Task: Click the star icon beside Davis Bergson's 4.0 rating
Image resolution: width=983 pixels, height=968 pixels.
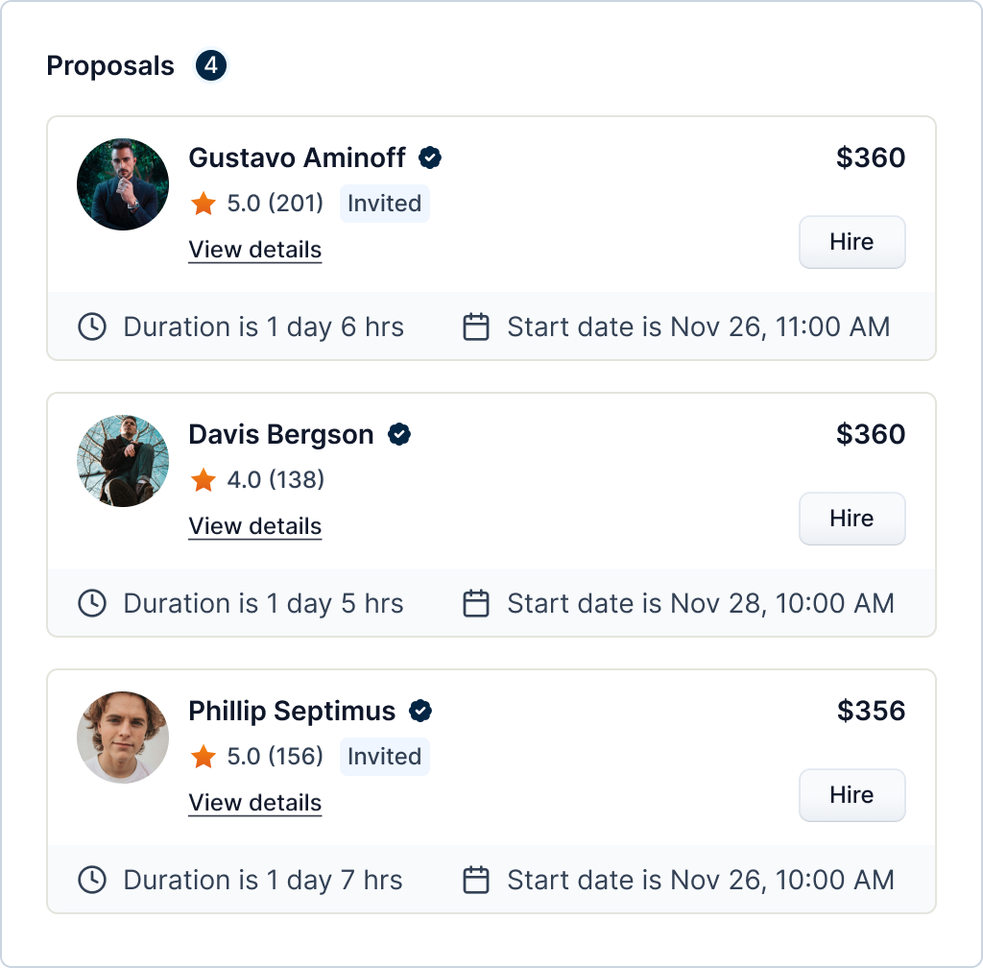Action: [x=204, y=480]
